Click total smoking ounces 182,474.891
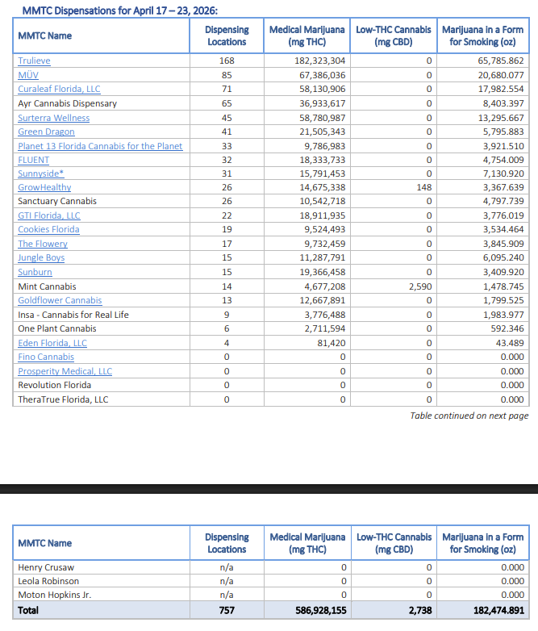This screenshot has width=538, height=631. point(499,611)
